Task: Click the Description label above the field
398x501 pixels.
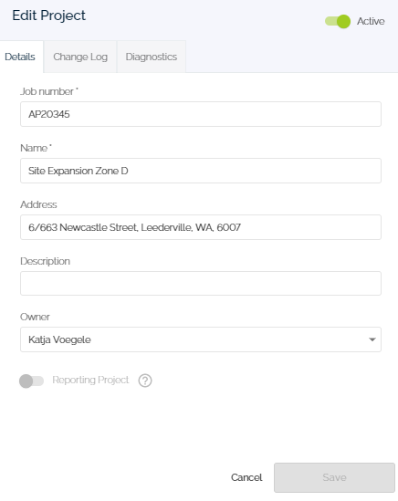Action: [x=45, y=261]
